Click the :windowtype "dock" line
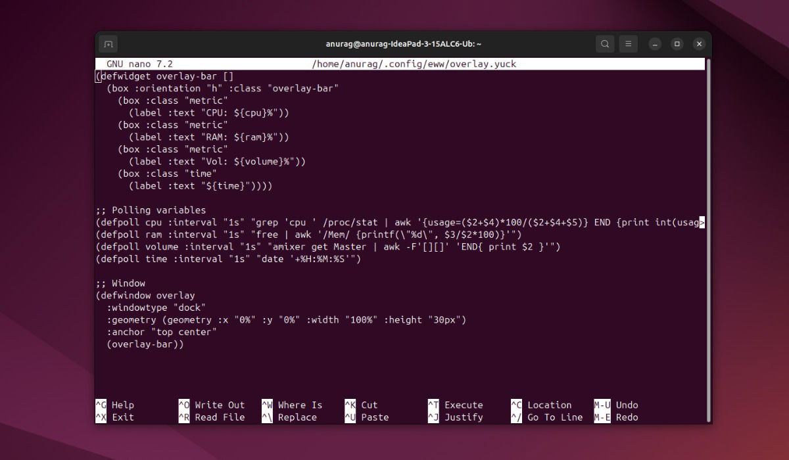Viewport: 789px width, 460px height. click(x=156, y=308)
